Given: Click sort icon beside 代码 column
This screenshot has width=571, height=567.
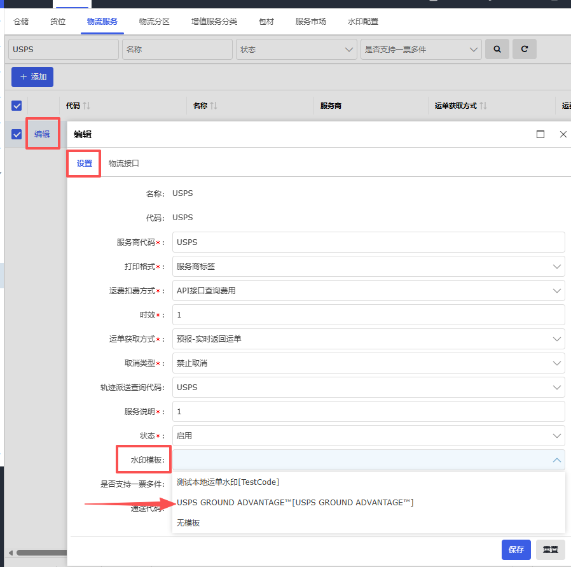Looking at the screenshot, I should click(x=87, y=106).
